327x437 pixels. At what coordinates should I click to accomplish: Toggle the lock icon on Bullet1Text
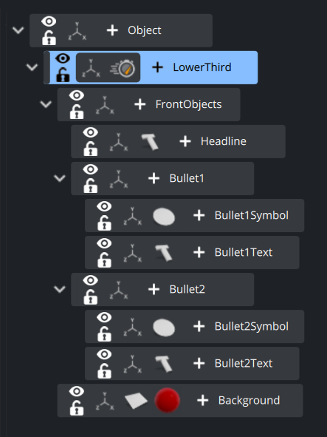click(104, 260)
